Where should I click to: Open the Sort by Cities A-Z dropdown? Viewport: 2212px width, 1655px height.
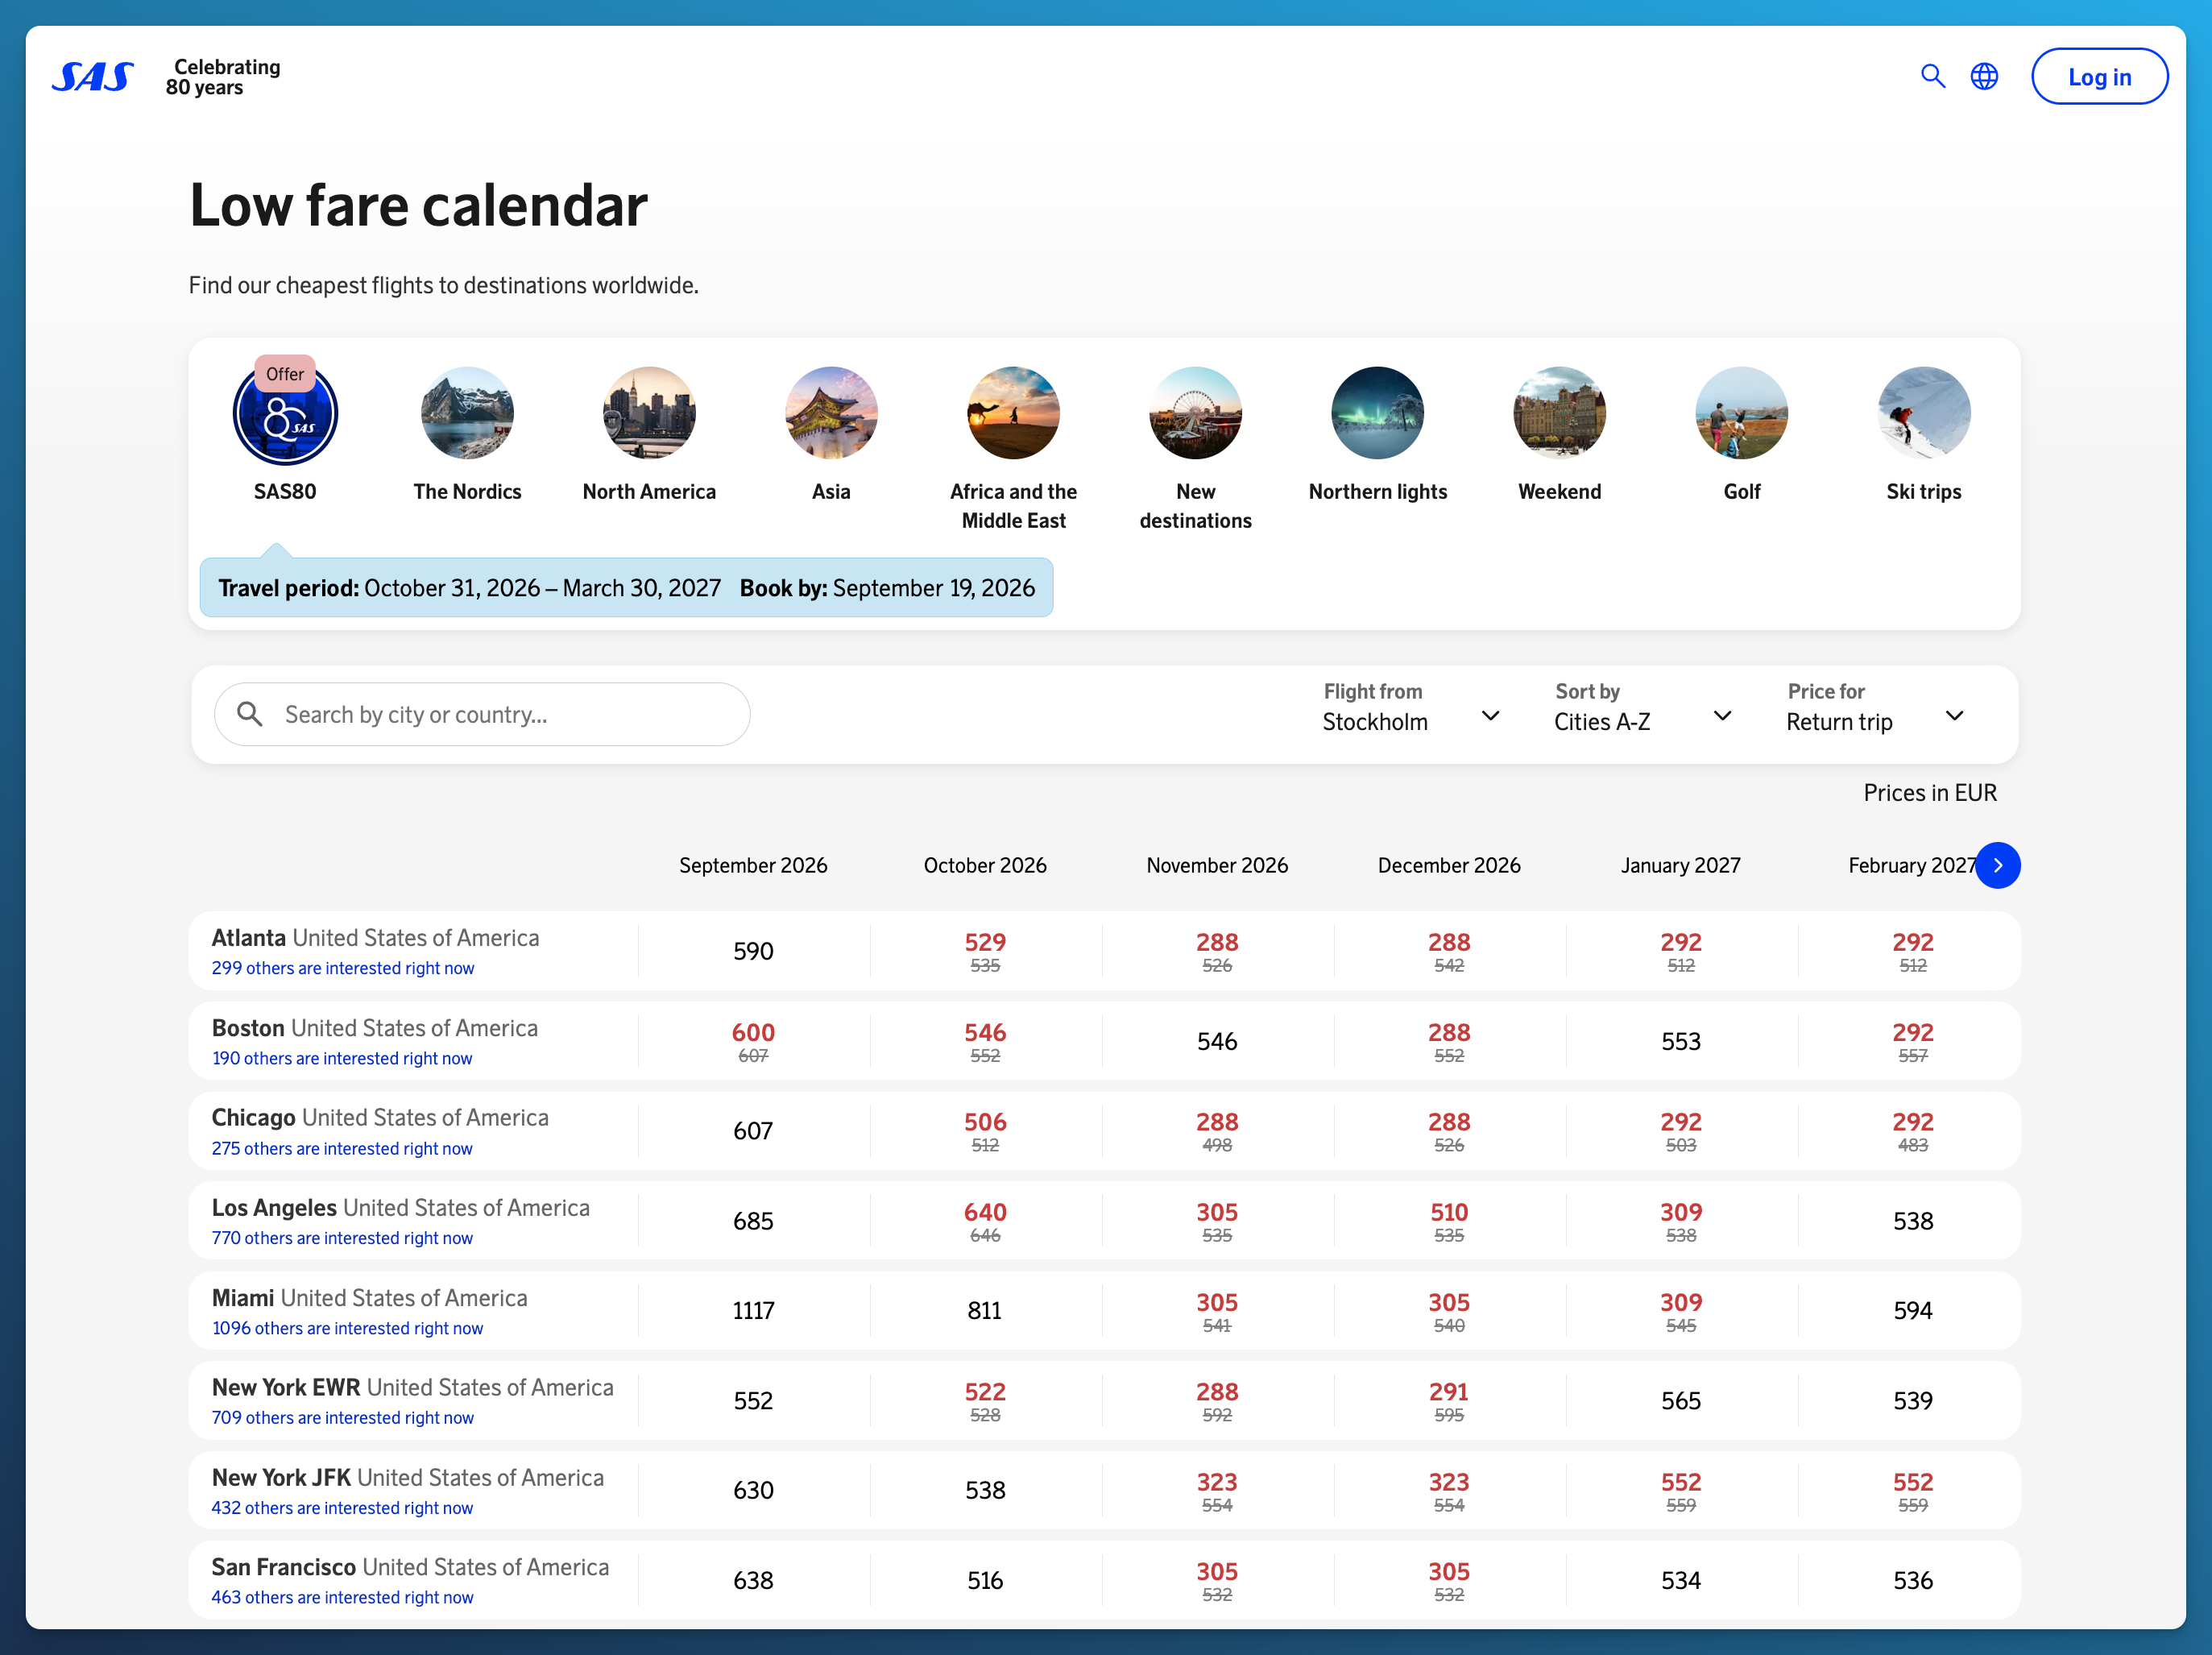[1642, 708]
